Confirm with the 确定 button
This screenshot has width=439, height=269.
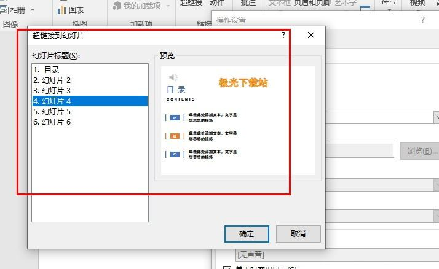247,234
